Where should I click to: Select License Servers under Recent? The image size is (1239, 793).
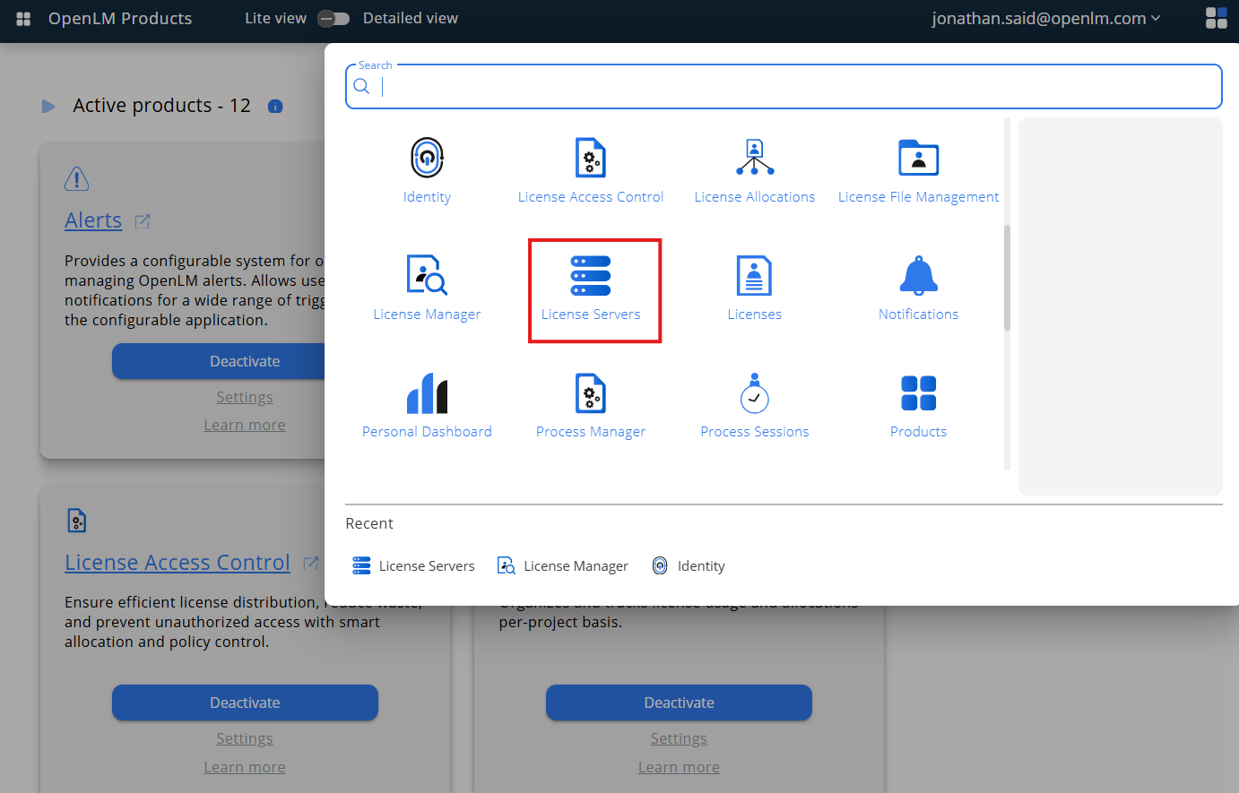413,565
